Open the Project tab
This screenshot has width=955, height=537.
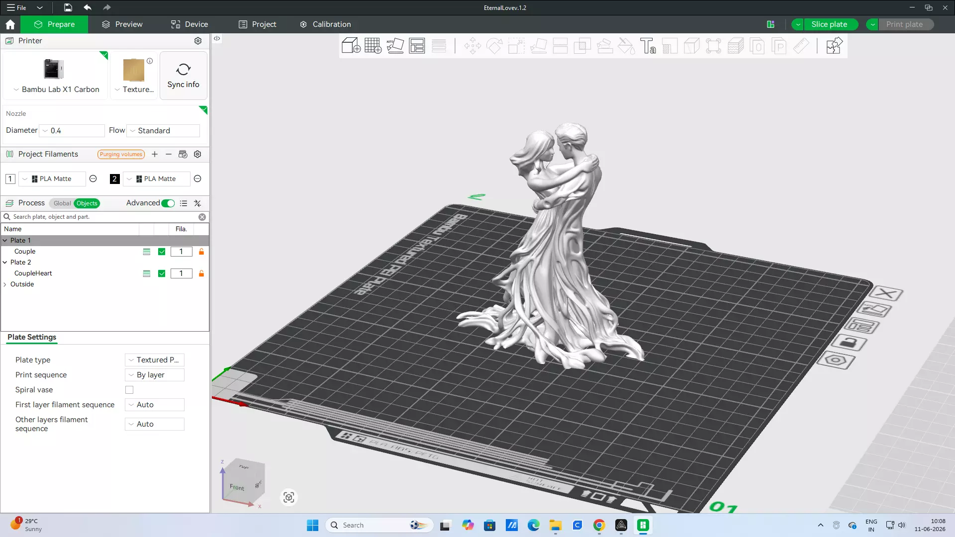(x=257, y=24)
